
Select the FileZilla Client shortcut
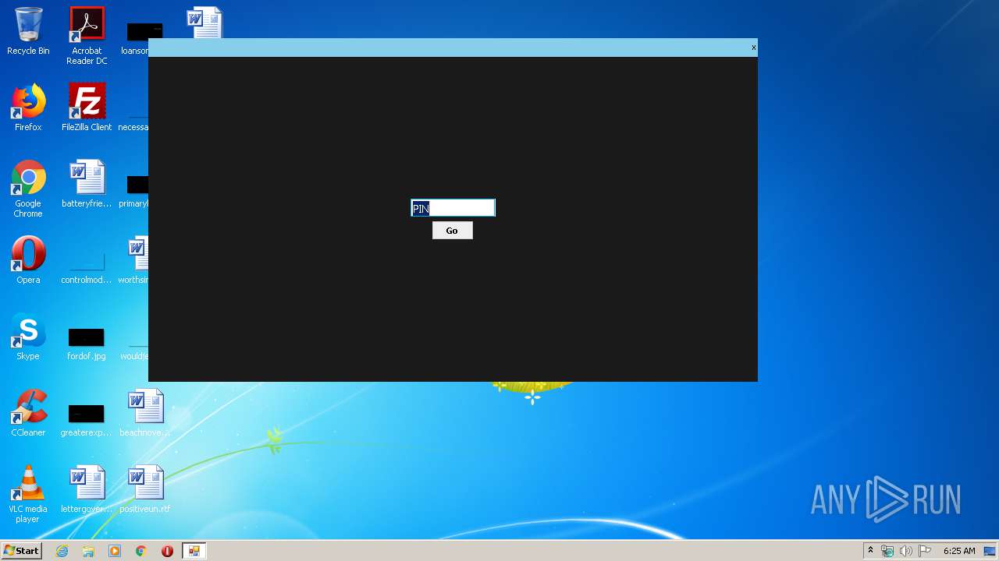pyautogui.click(x=87, y=108)
